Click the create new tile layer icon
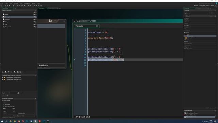Viewport: 218px width, 123px height. click(x=9, y=72)
